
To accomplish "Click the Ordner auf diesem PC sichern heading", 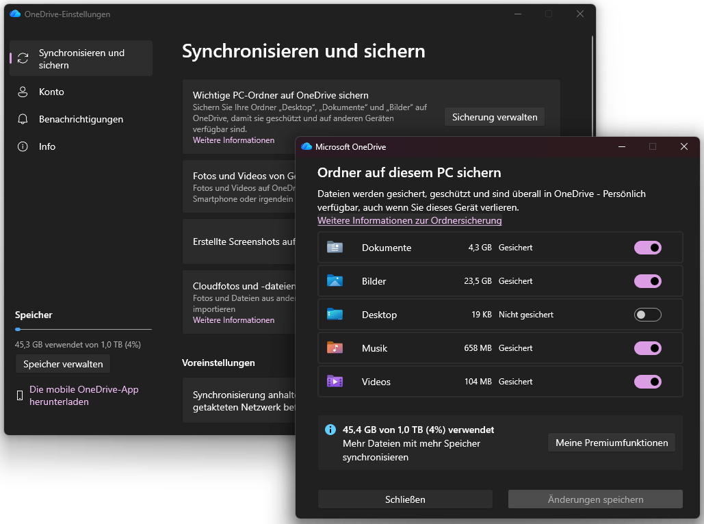I will tap(409, 173).
